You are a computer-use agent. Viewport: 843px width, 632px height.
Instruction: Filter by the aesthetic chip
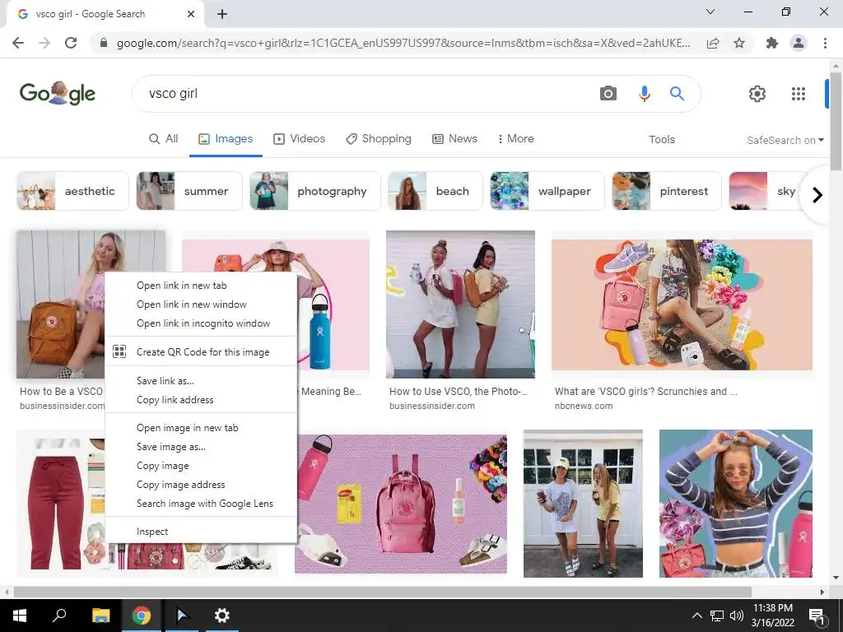click(72, 191)
